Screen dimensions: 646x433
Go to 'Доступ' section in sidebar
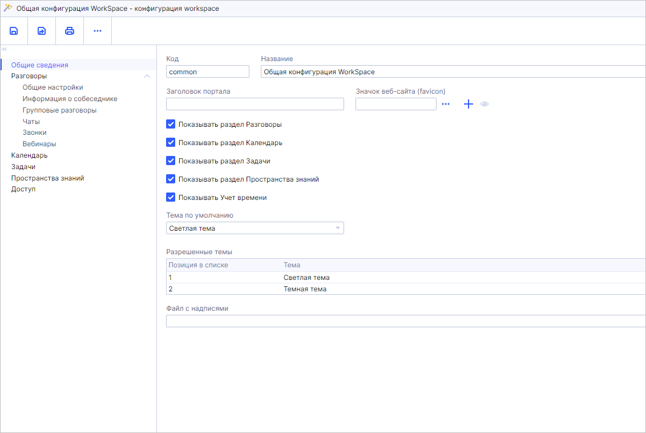tap(23, 189)
